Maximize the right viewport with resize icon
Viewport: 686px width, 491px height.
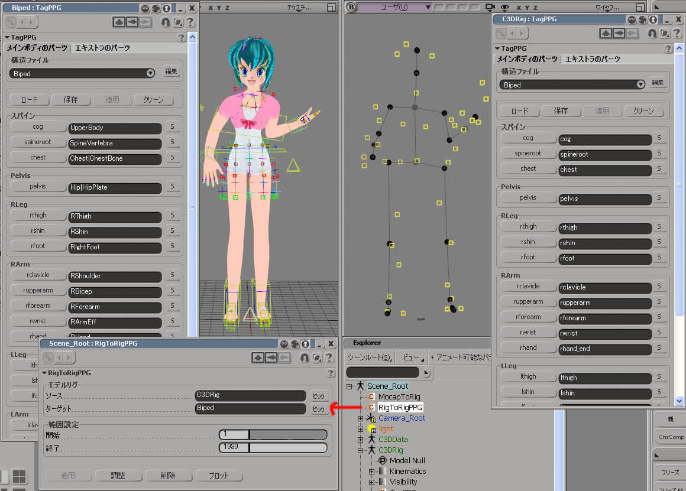[640, 7]
